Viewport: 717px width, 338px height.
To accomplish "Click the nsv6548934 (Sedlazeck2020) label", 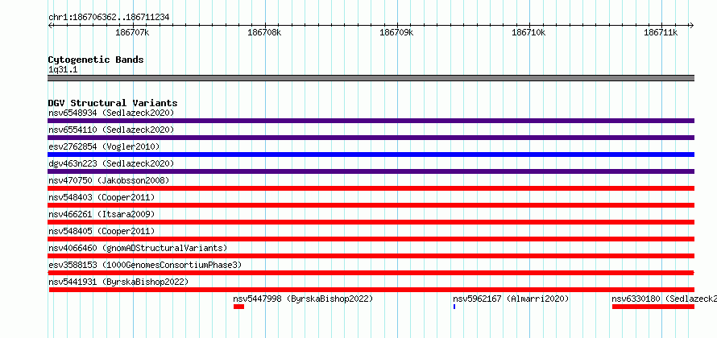I will 111,113.
